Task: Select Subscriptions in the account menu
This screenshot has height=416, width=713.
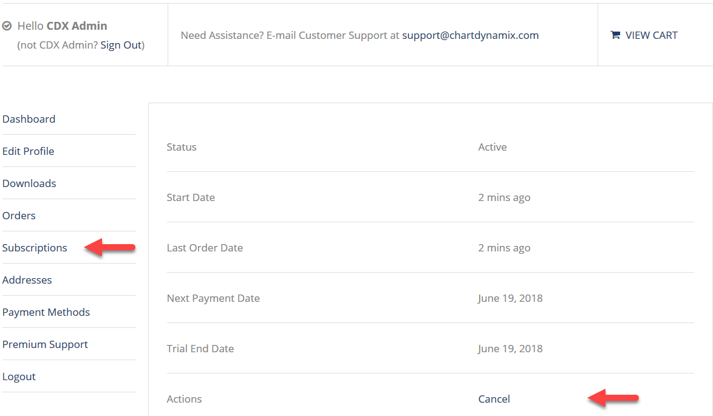Action: 35,248
